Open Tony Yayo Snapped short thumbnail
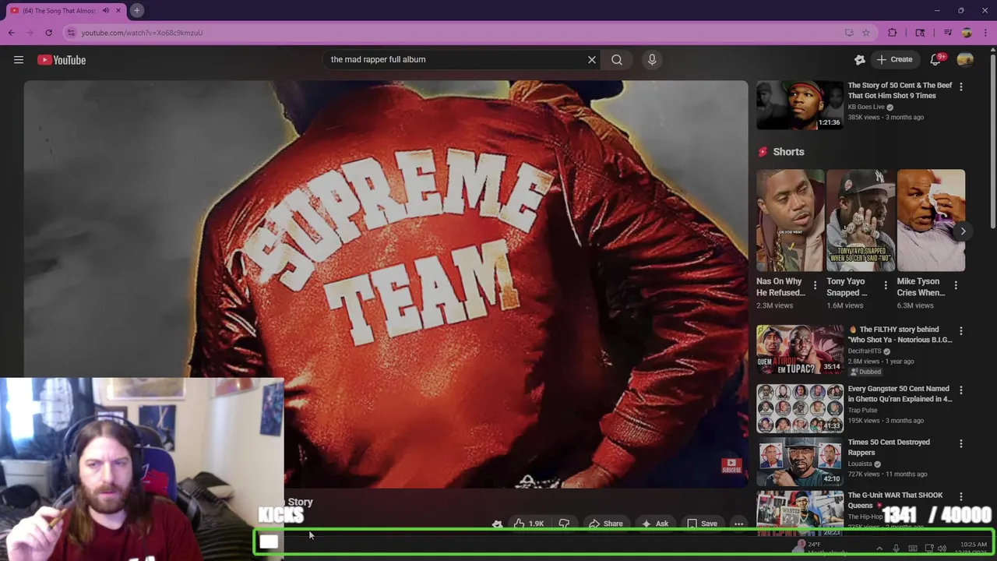The width and height of the screenshot is (997, 561). click(861, 221)
